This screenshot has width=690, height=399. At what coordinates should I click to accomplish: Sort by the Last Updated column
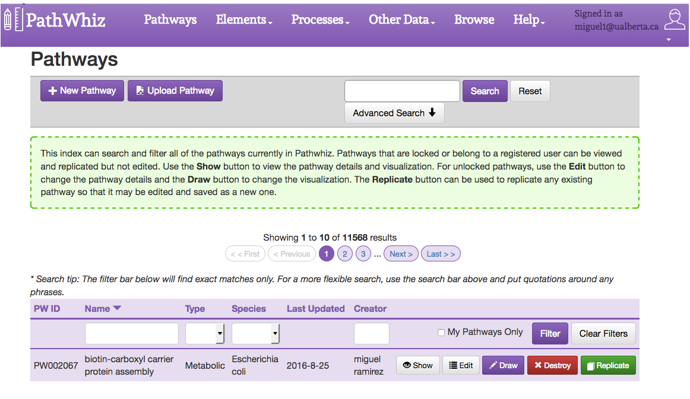(x=315, y=308)
